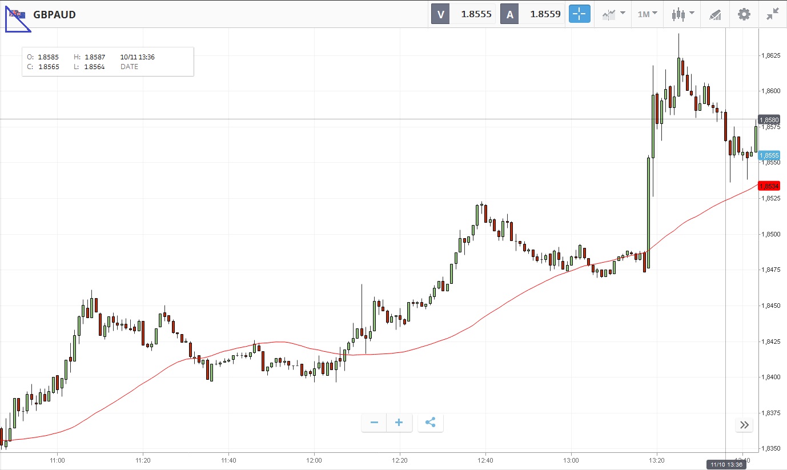Open the drawing tools pencil icon
The height and width of the screenshot is (470, 787).
point(715,14)
